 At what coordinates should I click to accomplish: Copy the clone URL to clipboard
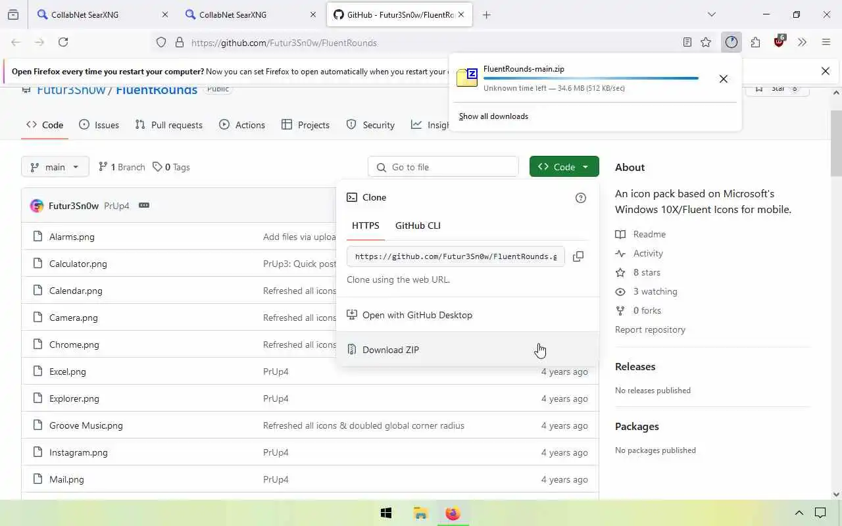click(578, 256)
